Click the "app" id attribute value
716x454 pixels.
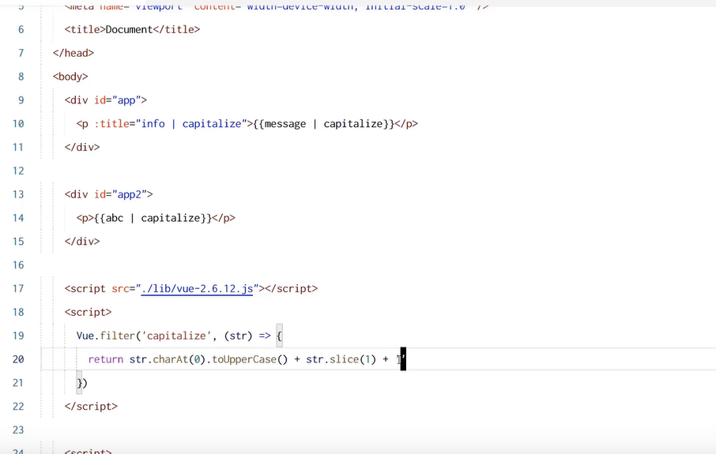click(x=126, y=100)
